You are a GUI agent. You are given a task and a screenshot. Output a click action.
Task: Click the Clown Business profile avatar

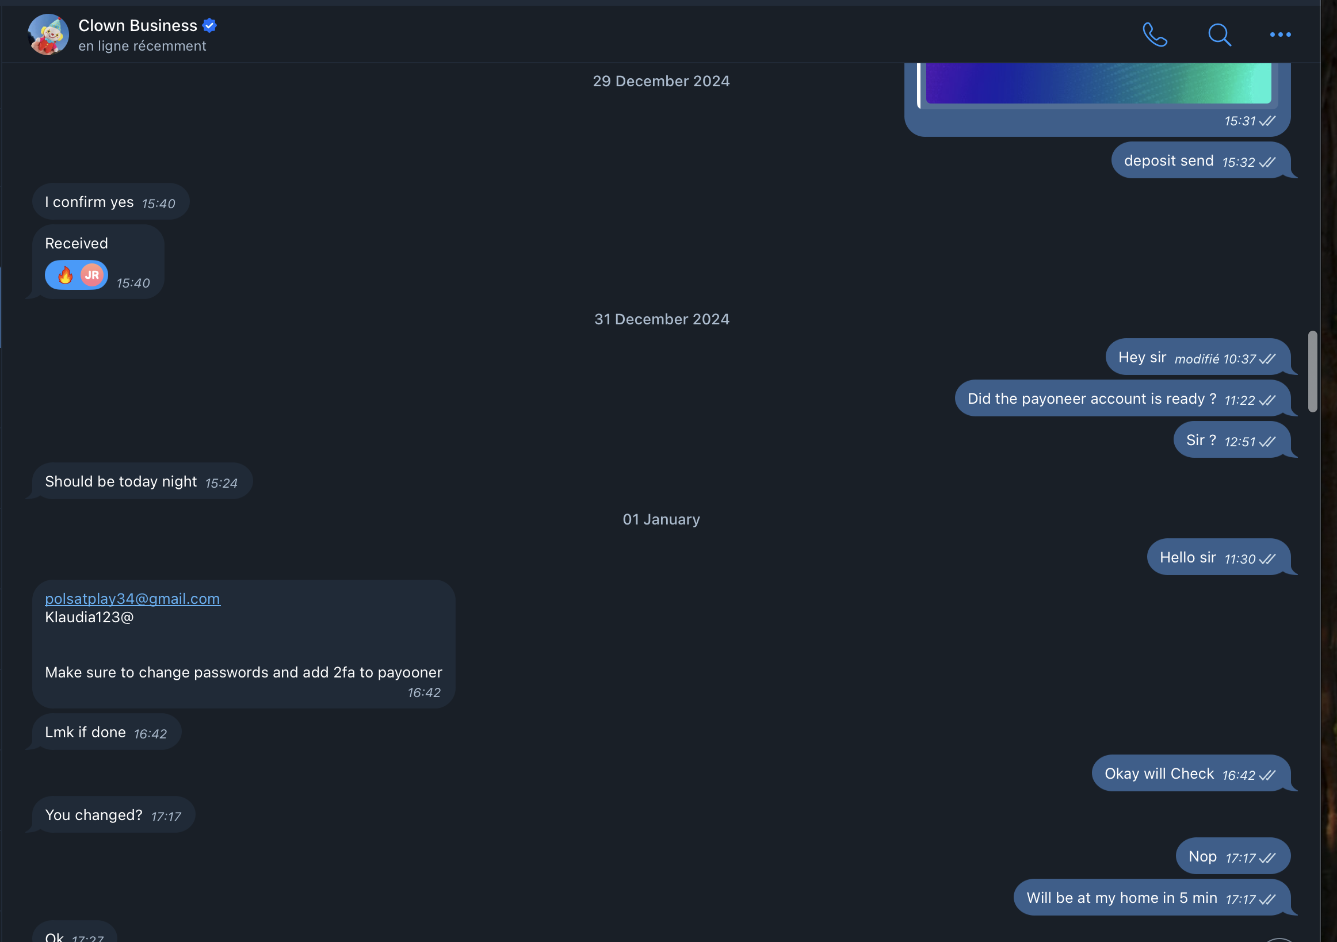coord(48,35)
